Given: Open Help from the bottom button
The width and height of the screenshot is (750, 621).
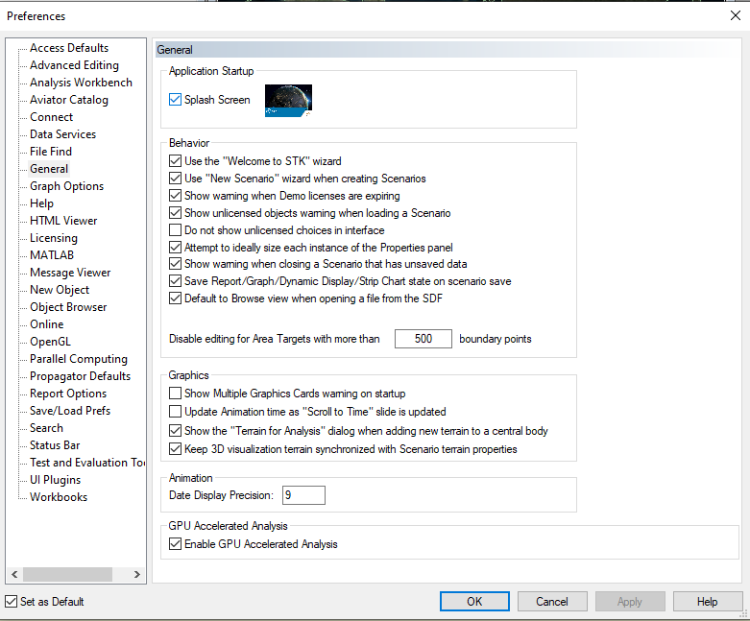Looking at the screenshot, I should pos(708,602).
